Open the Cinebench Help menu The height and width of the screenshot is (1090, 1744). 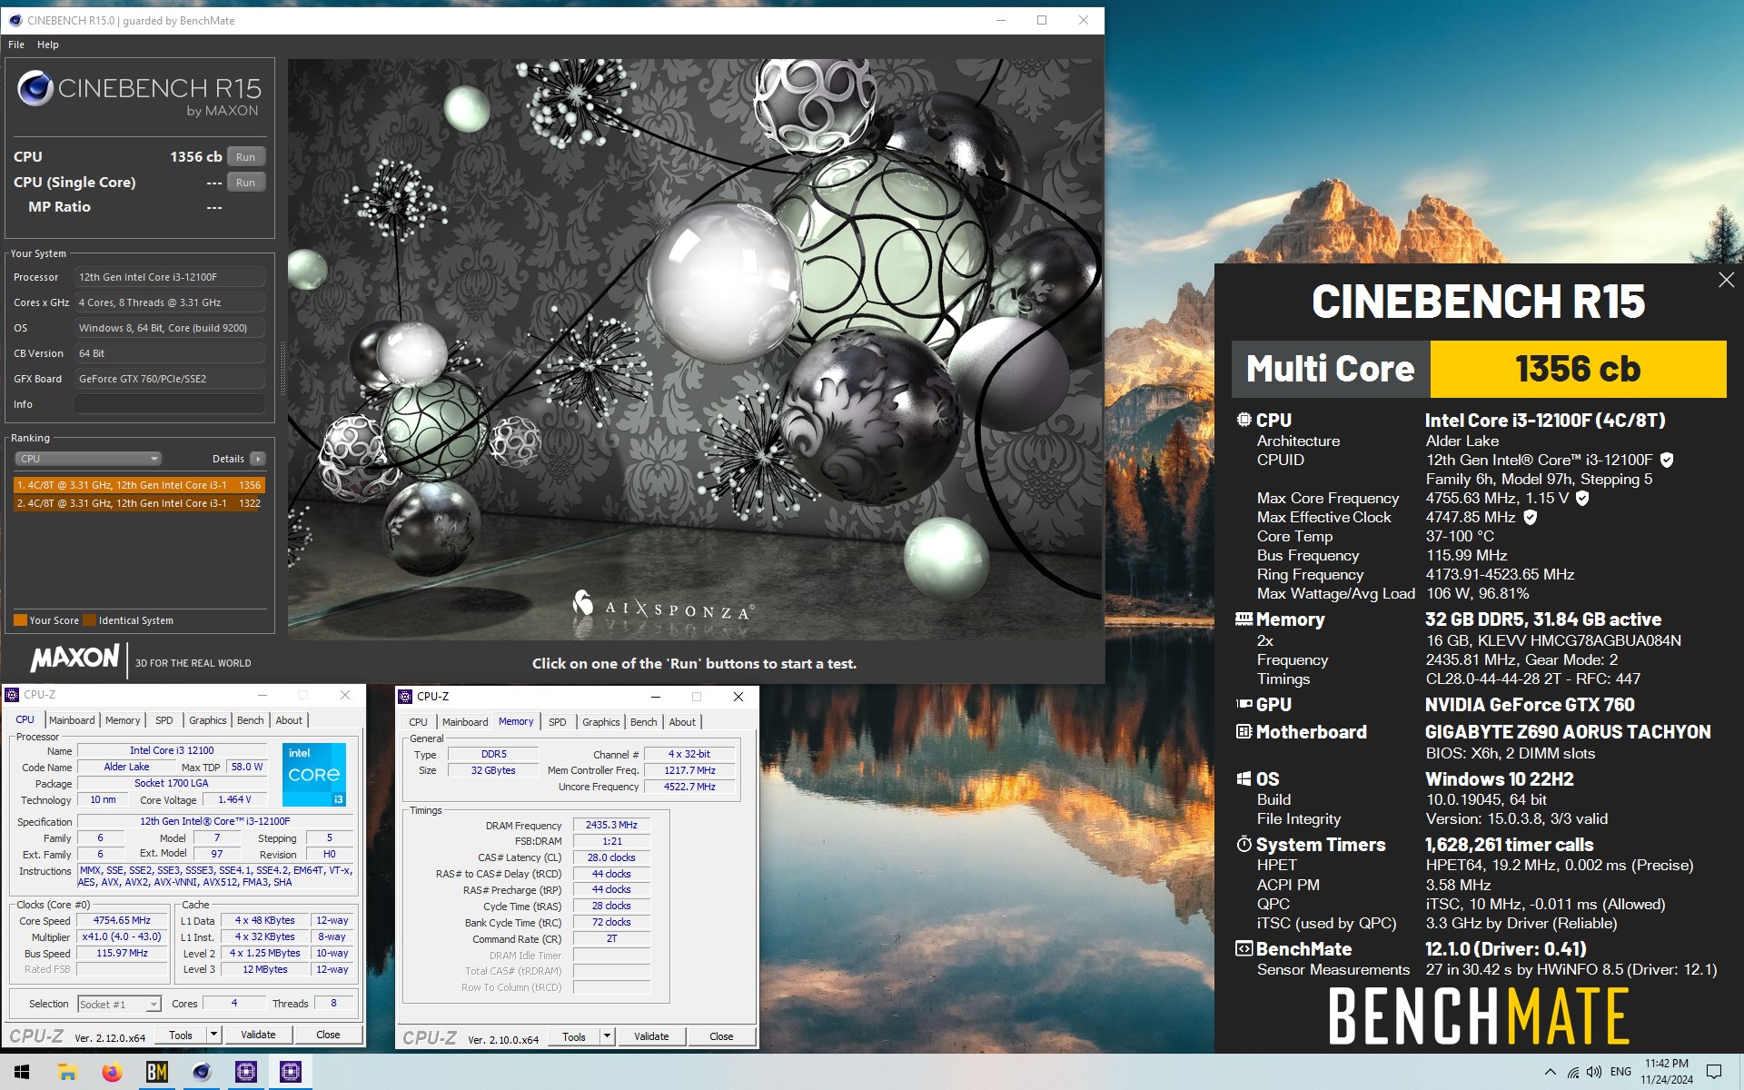tap(47, 45)
